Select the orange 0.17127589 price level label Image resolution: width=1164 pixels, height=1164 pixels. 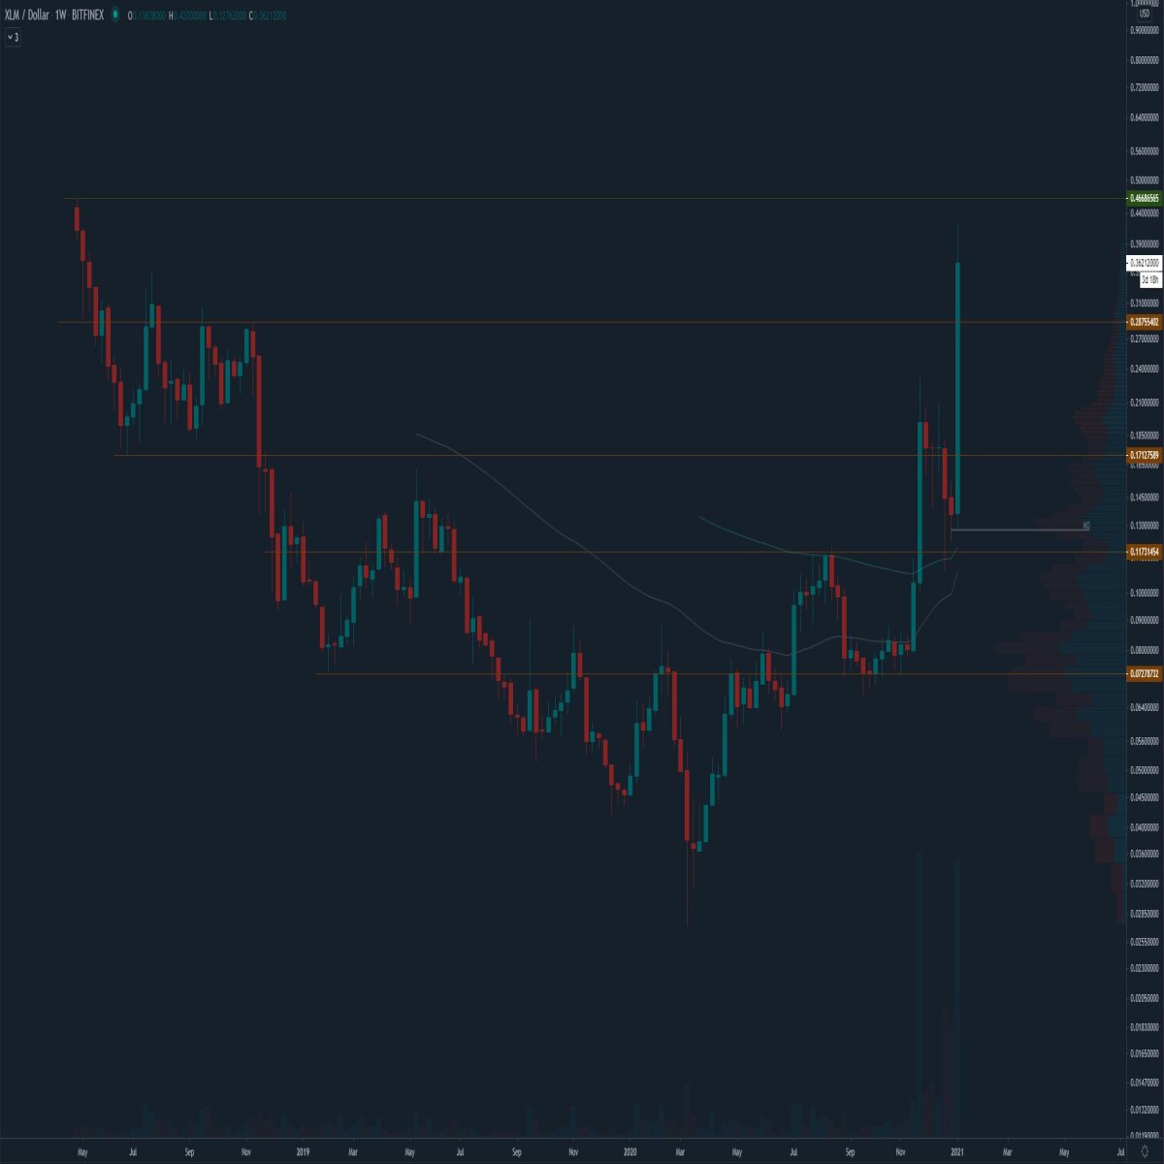point(1145,455)
